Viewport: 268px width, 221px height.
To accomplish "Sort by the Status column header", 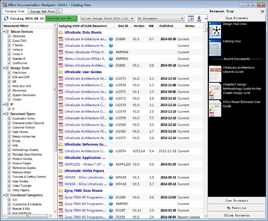I will tap(190, 26).
